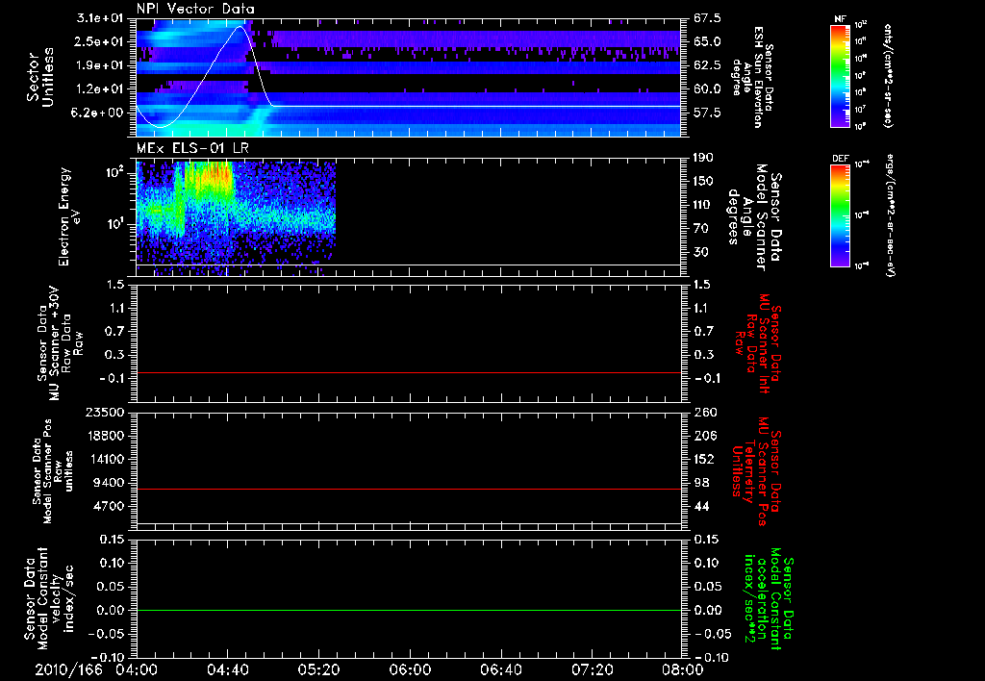The height and width of the screenshot is (681, 985).
Task: Click the '260' telemetry tick label
Action: point(703,412)
